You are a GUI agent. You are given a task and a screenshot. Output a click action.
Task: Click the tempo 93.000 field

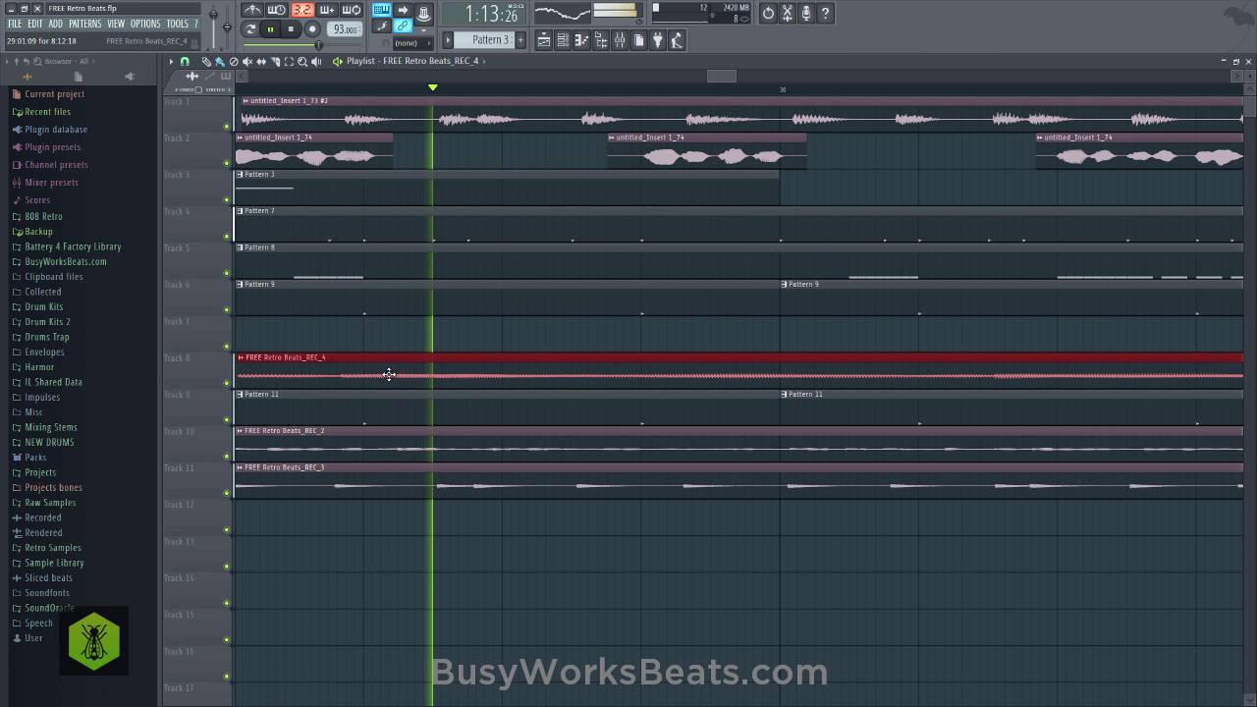[345, 29]
